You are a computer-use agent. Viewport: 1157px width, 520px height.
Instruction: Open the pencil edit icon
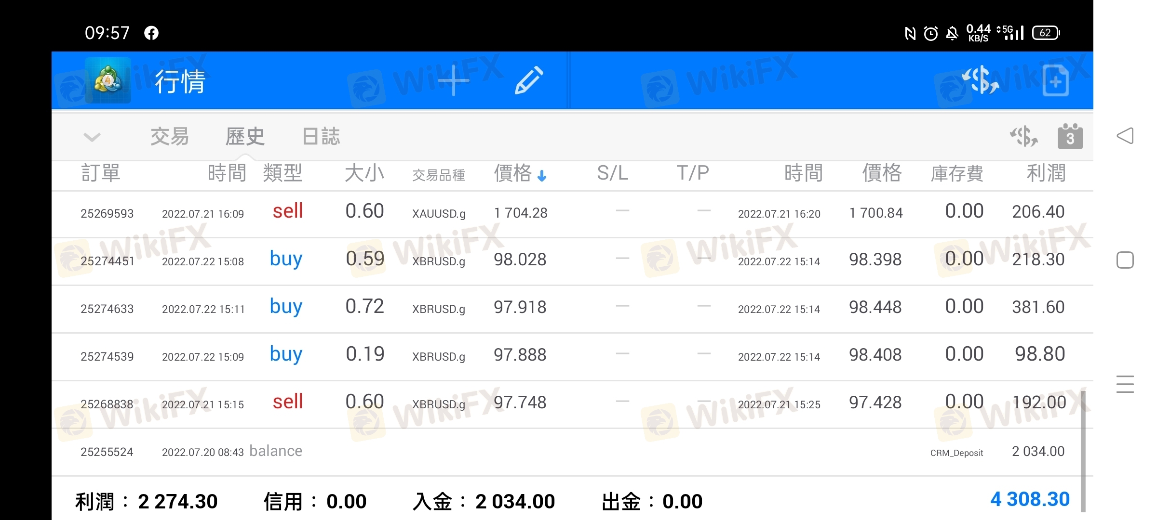[529, 80]
